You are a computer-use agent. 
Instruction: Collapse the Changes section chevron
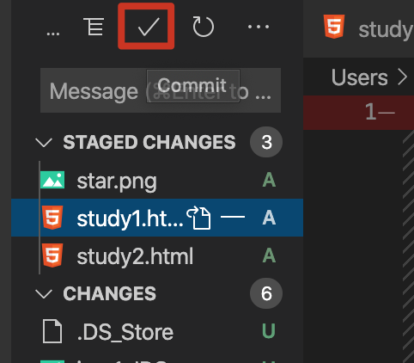44,293
